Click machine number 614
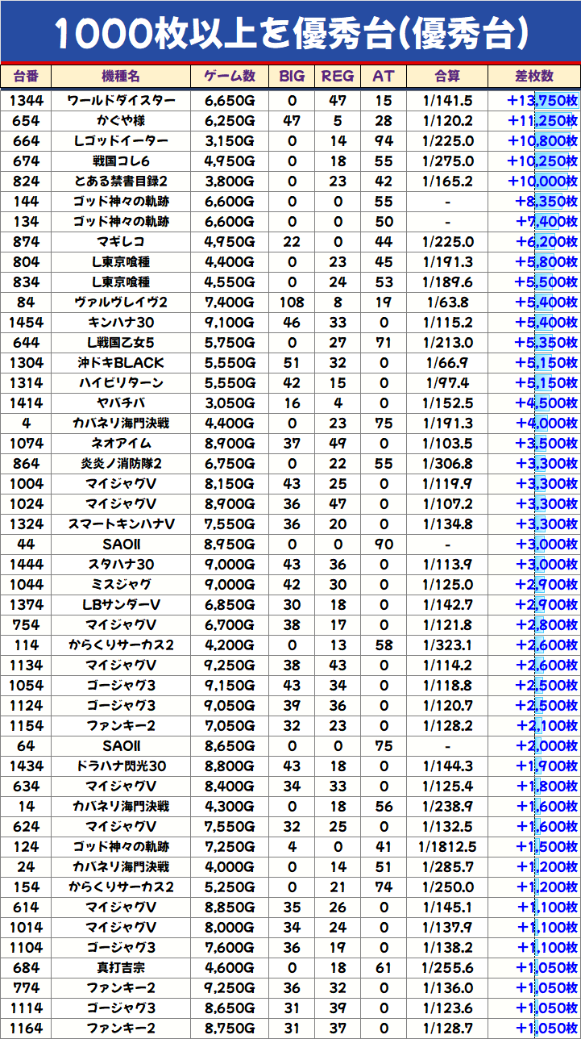Image resolution: width=581 pixels, height=1039 pixels. (x=26, y=908)
